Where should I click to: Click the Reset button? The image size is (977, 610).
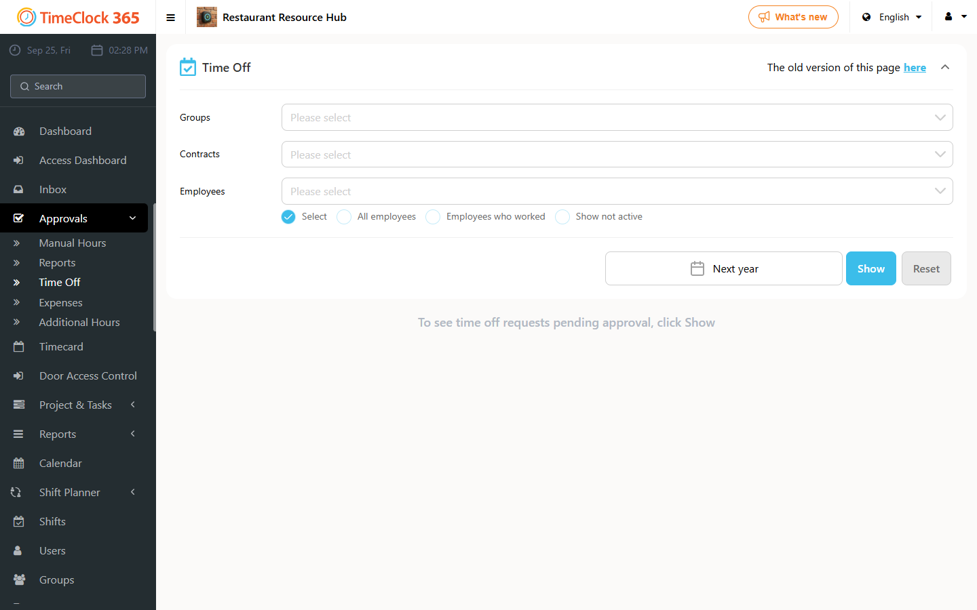926,268
